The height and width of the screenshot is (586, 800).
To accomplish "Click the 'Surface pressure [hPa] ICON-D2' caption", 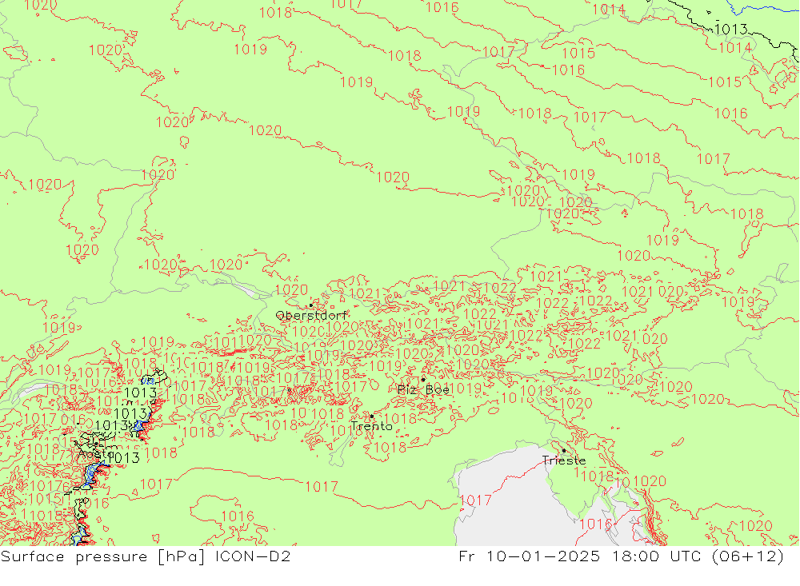I will pos(146,556).
